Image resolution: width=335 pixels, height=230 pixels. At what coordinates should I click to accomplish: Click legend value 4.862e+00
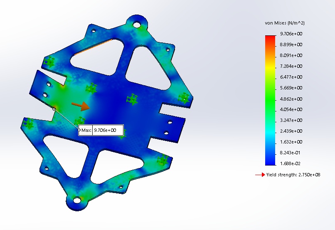(291, 99)
